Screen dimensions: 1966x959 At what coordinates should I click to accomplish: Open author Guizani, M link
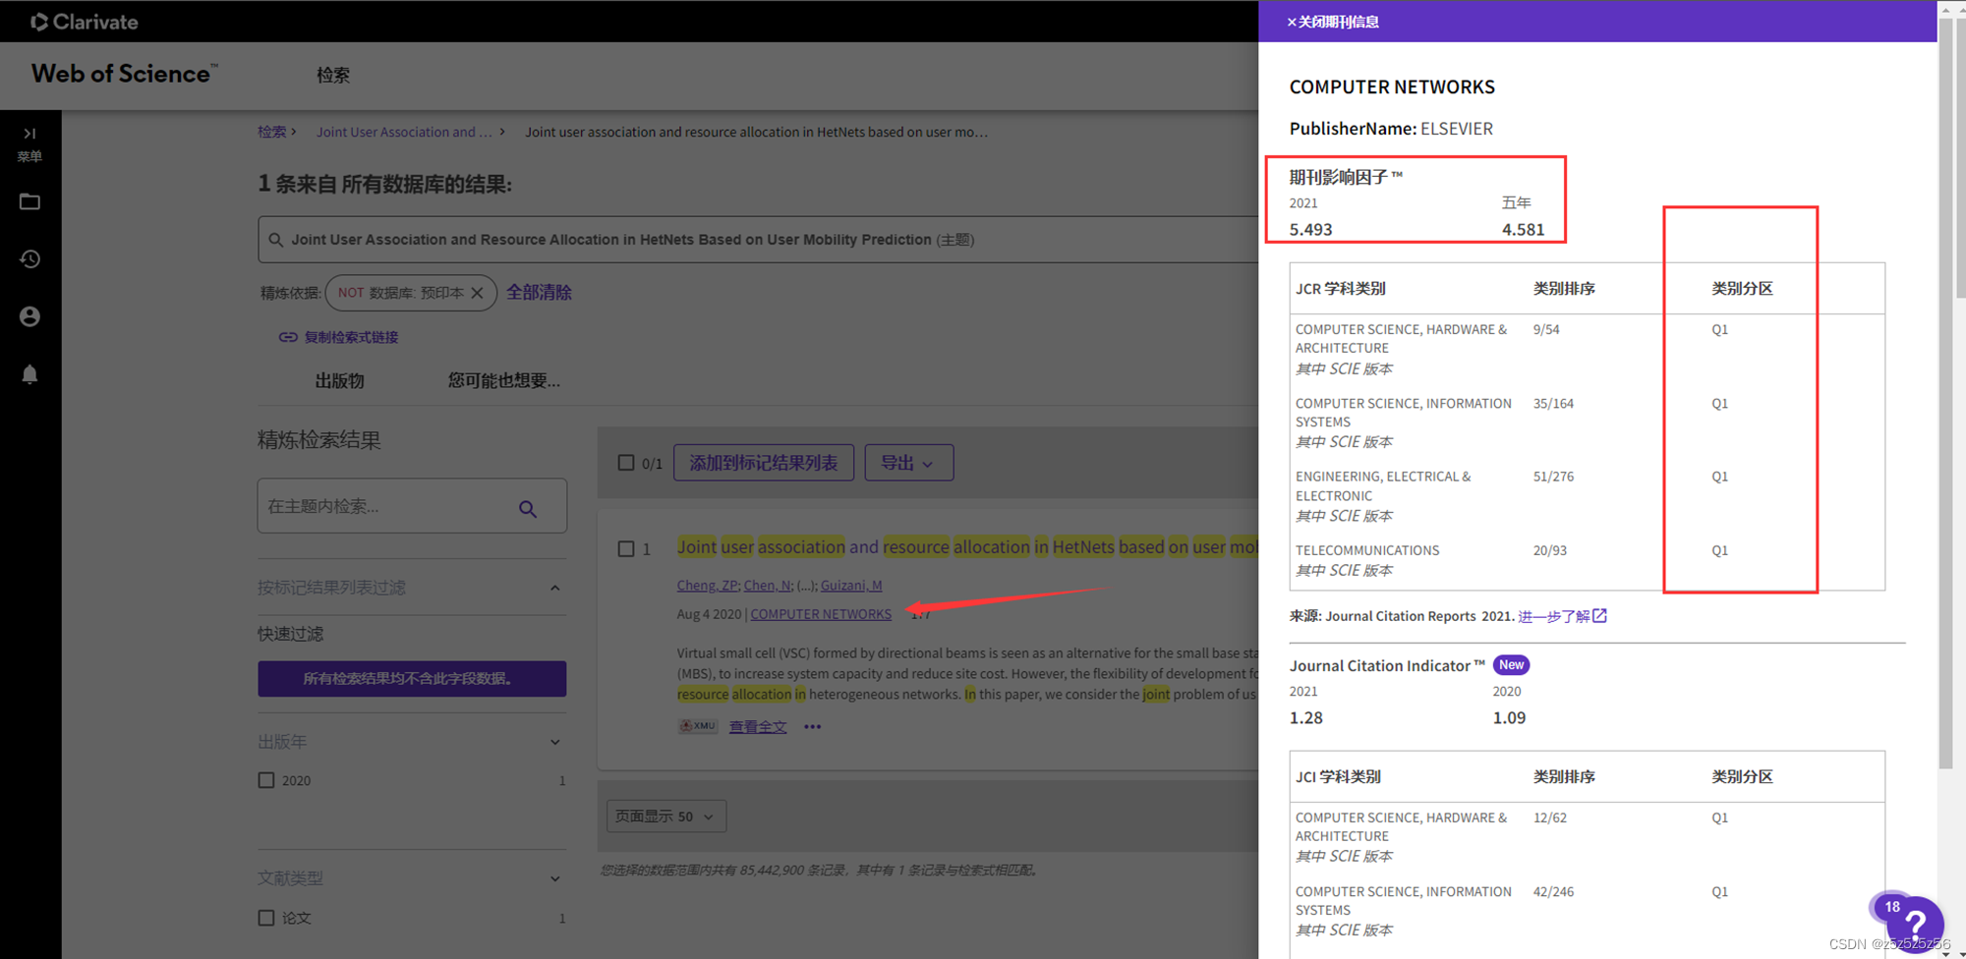[x=851, y=586]
